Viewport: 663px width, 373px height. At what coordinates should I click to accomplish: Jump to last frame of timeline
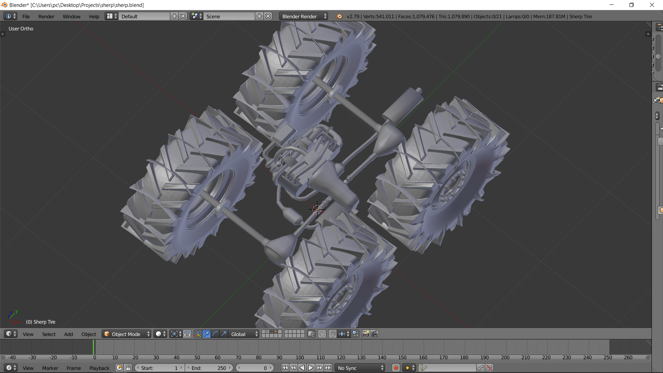point(328,368)
